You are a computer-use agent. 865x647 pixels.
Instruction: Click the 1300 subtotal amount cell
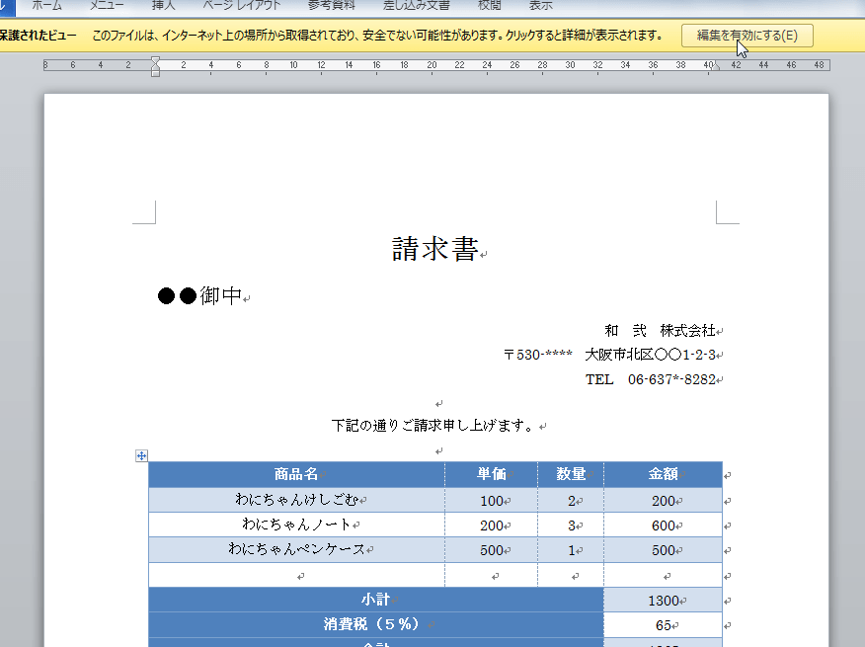point(663,600)
